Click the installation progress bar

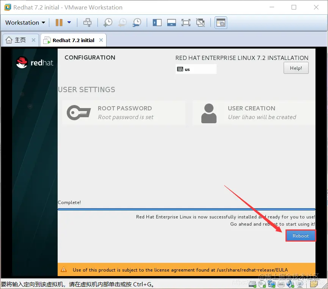point(187,209)
